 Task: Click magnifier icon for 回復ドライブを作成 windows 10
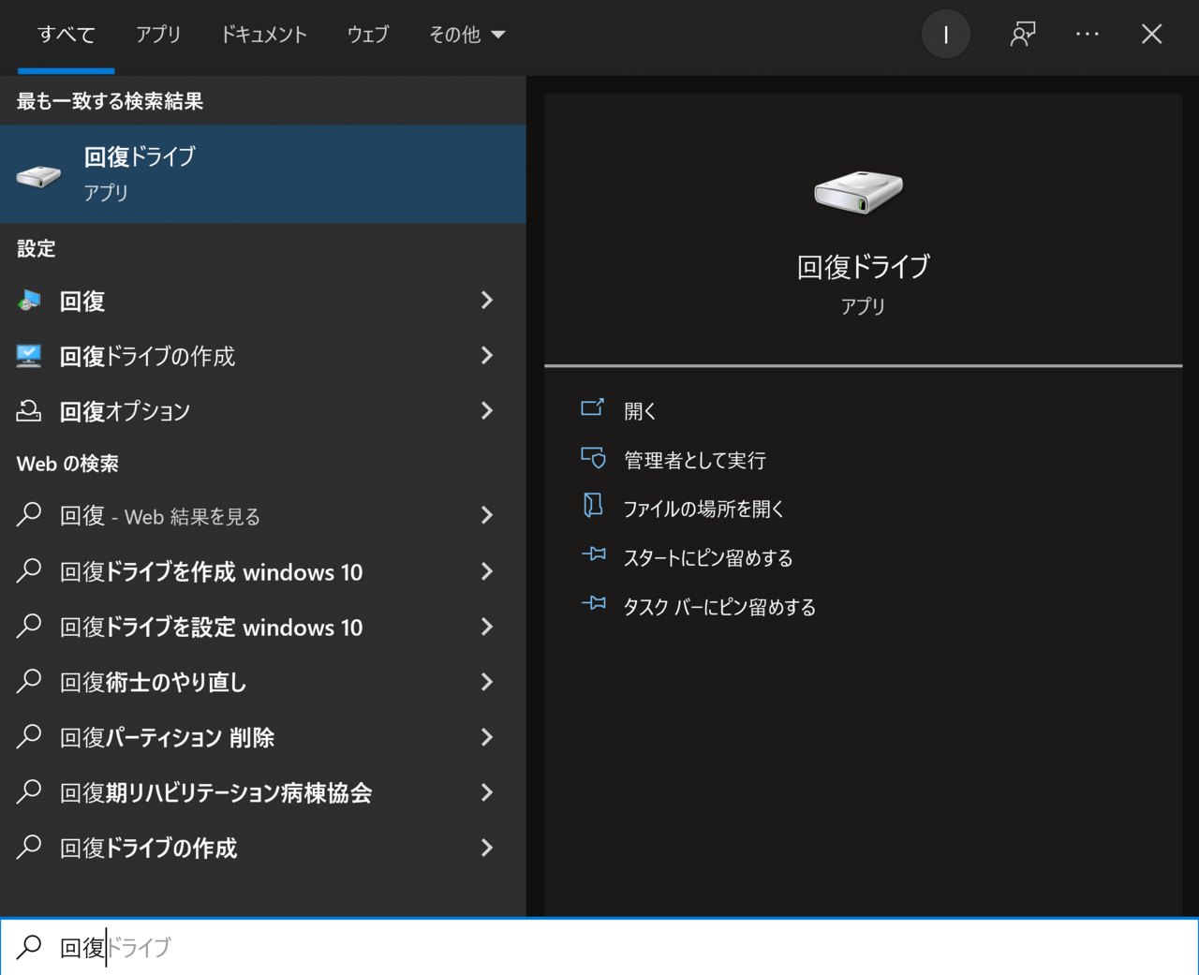click(29, 569)
